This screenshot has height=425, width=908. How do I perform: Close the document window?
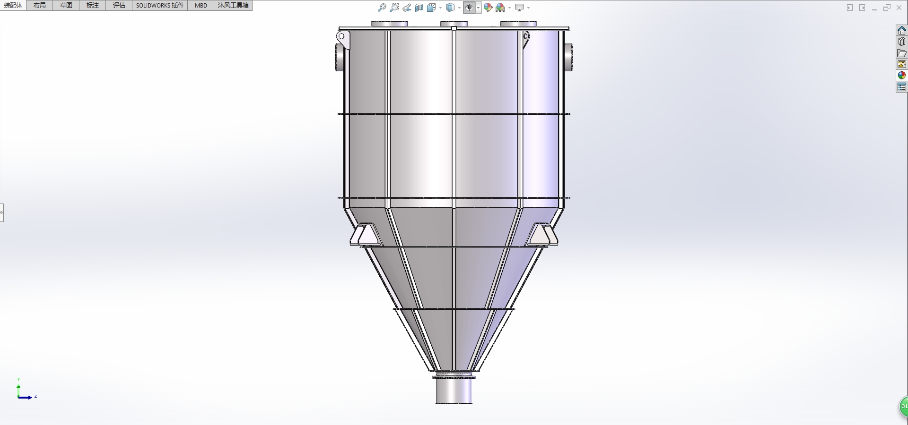899,8
